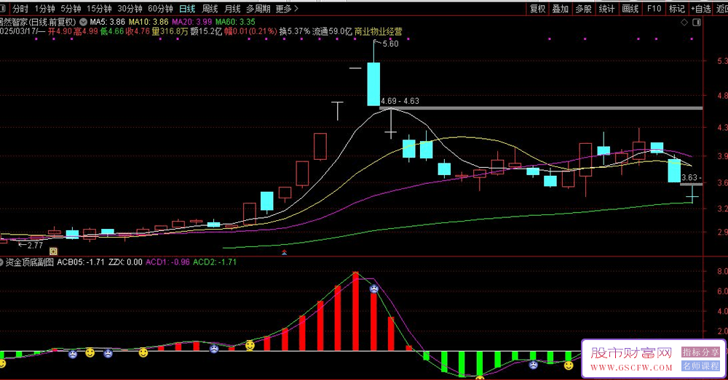Image resolution: width=728 pixels, height=380 pixels.
Task: Click the 流通59.0亿 float value
Action: (333, 31)
